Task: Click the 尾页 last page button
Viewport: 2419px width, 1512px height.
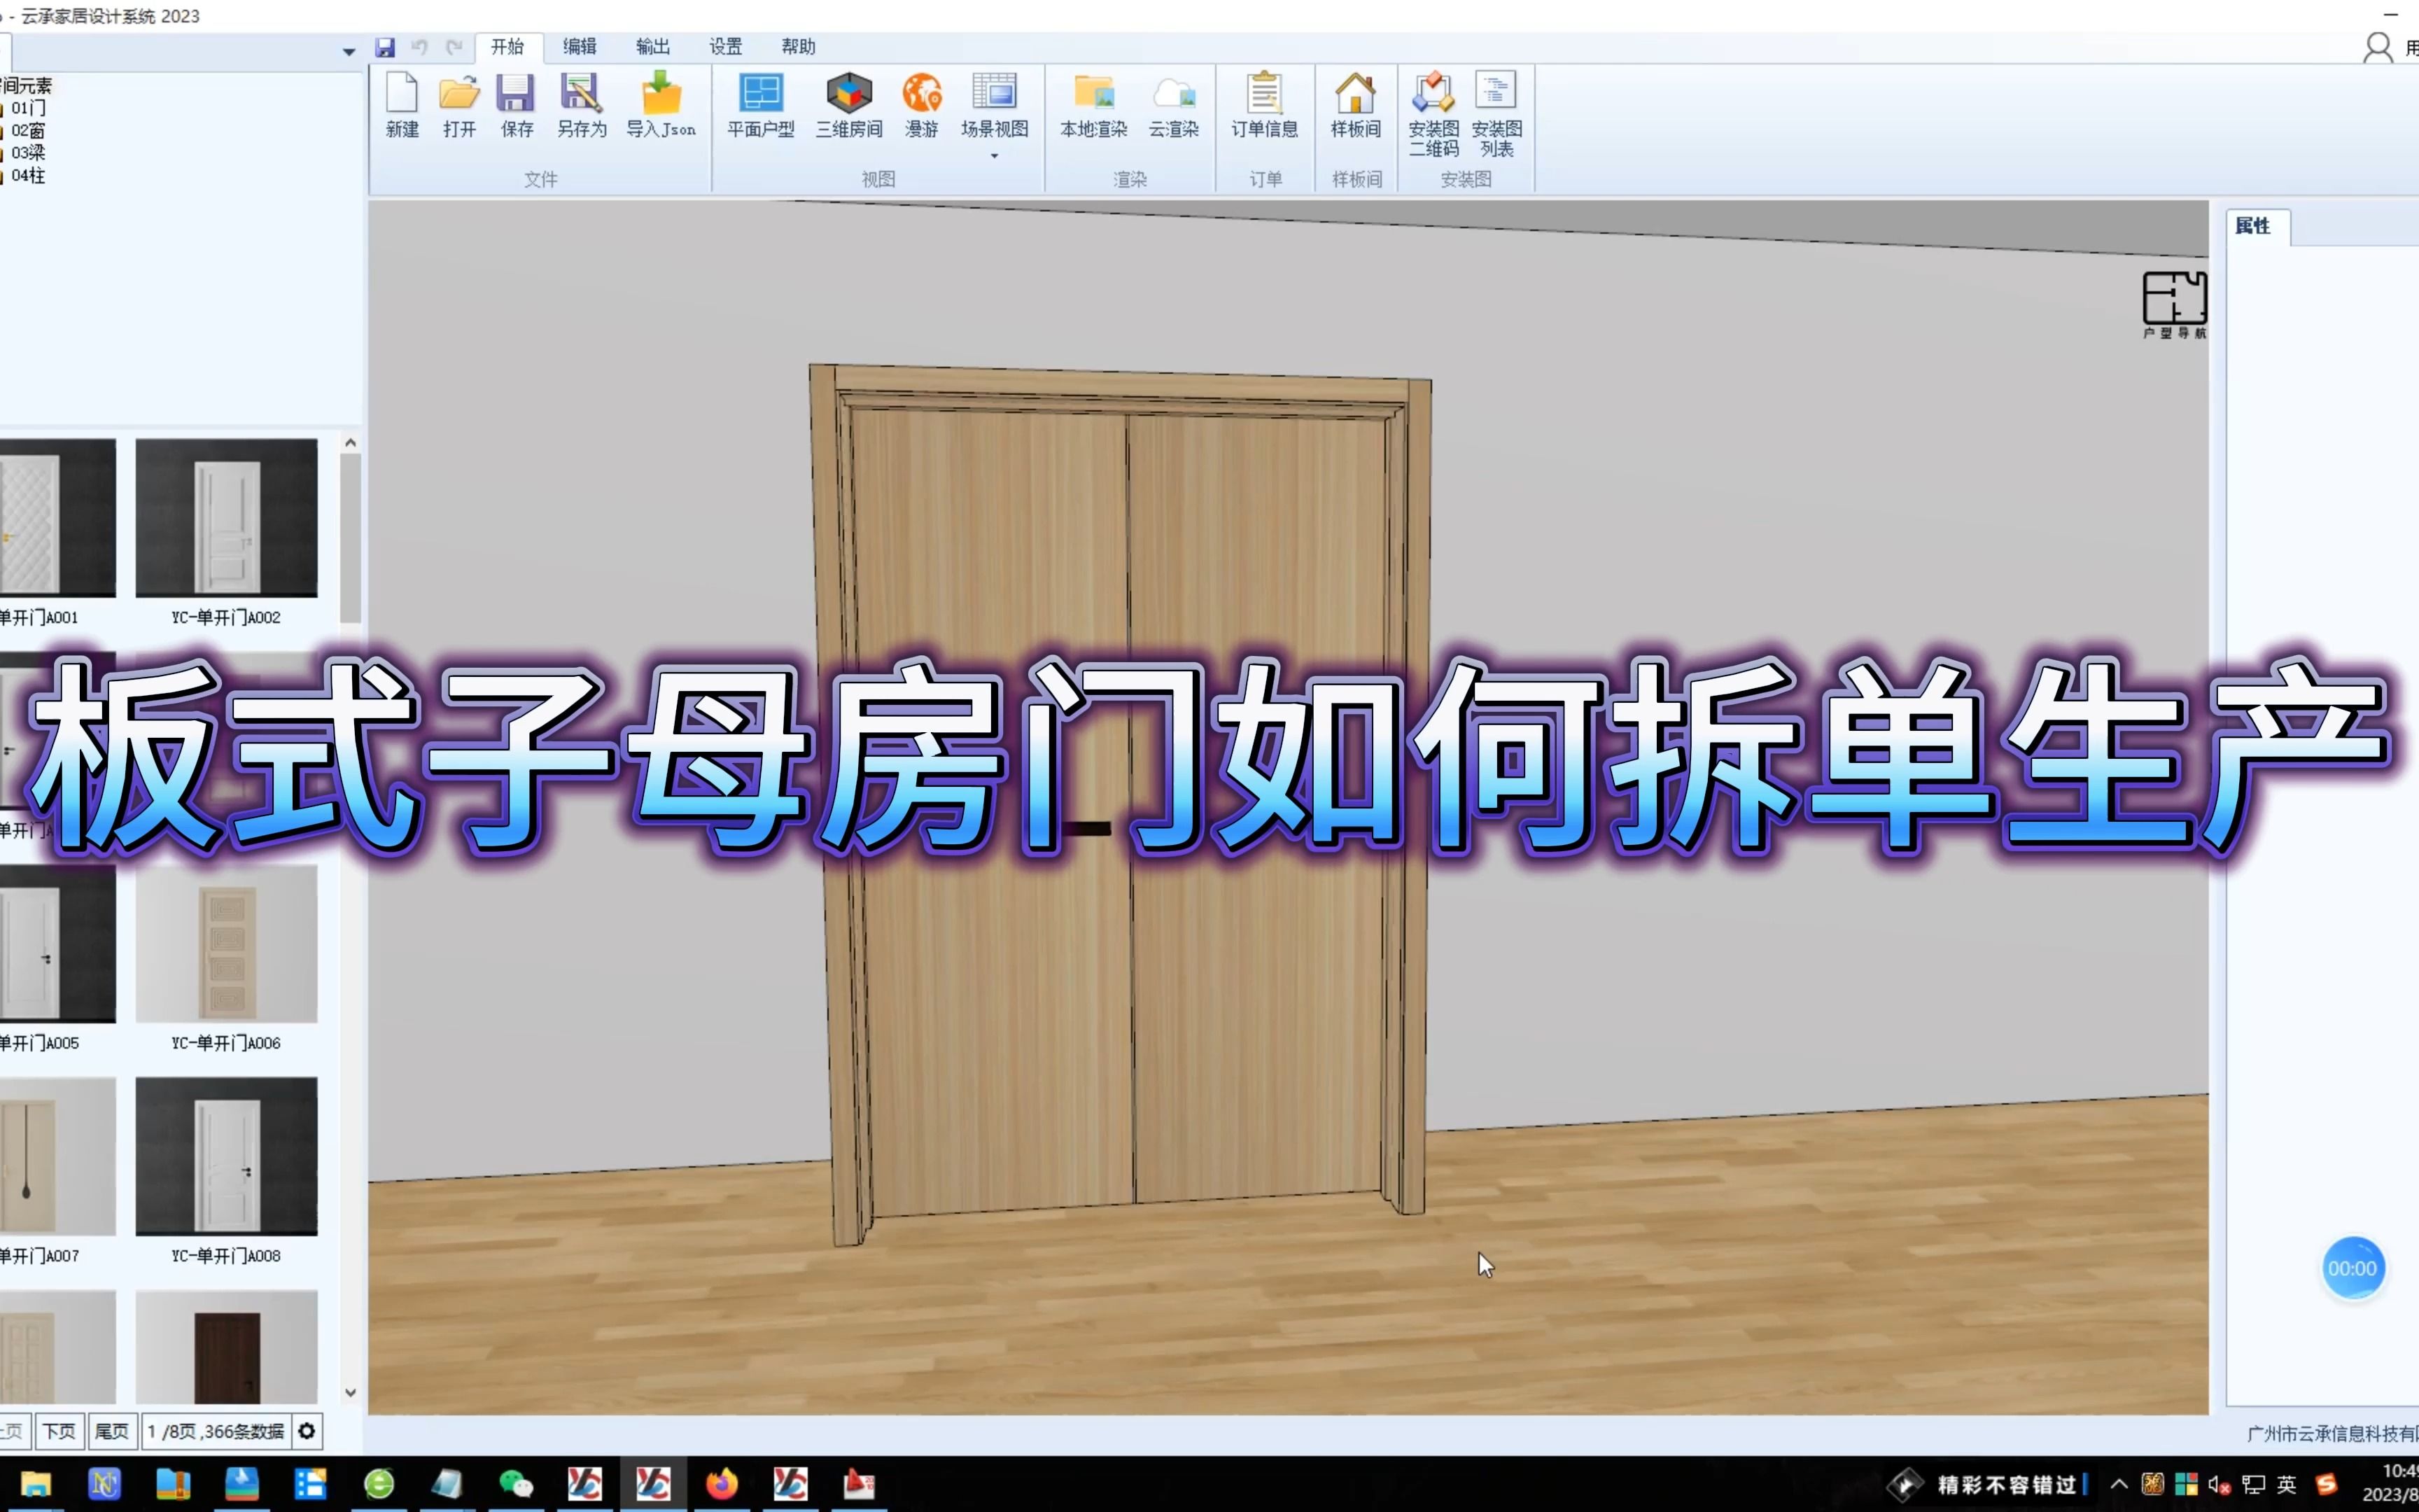Action: 111,1431
